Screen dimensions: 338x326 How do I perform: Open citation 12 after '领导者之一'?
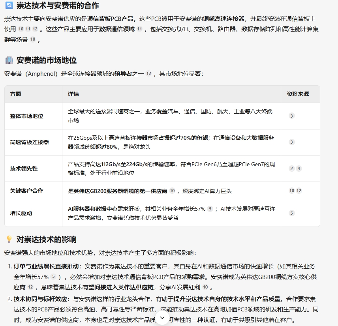coord(148,74)
